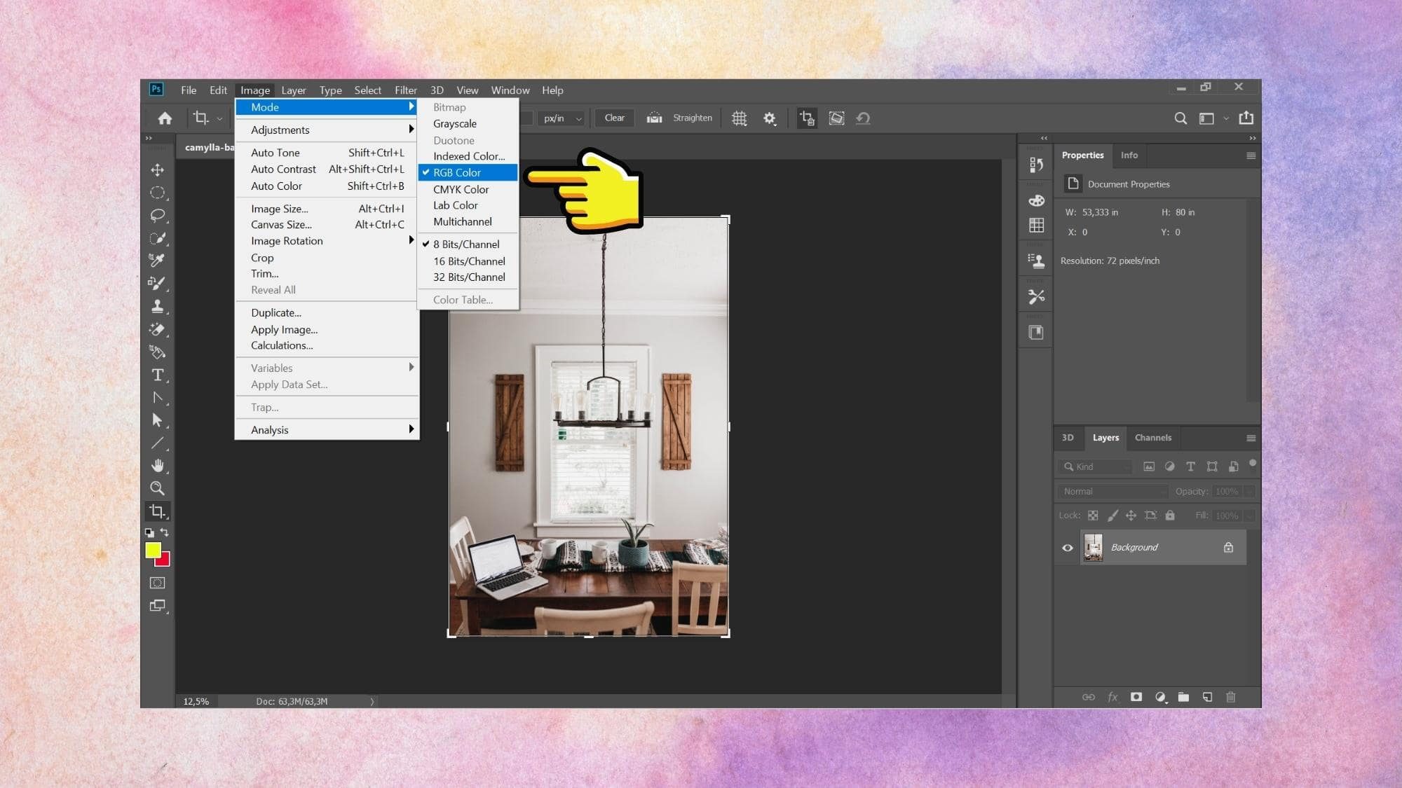
Task: Click the Straighten button
Action: 692,118
